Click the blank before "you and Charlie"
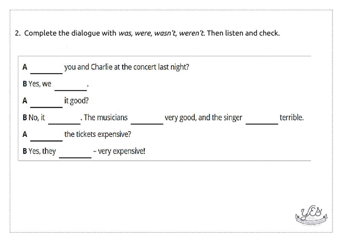This screenshot has width=342, height=242. [47, 68]
